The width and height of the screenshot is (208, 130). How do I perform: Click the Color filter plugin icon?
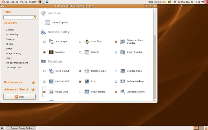[87, 42]
